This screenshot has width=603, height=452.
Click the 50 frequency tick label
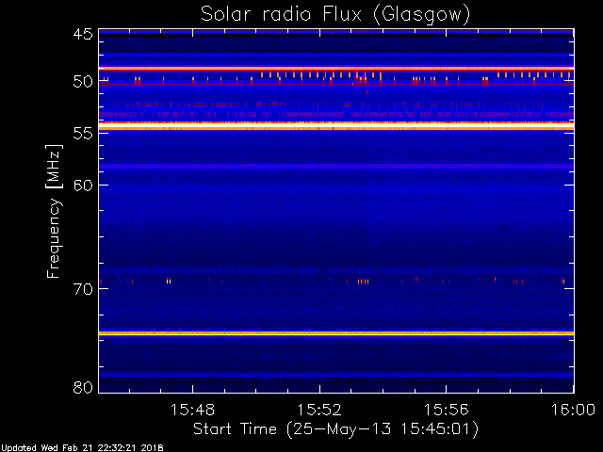click(83, 82)
